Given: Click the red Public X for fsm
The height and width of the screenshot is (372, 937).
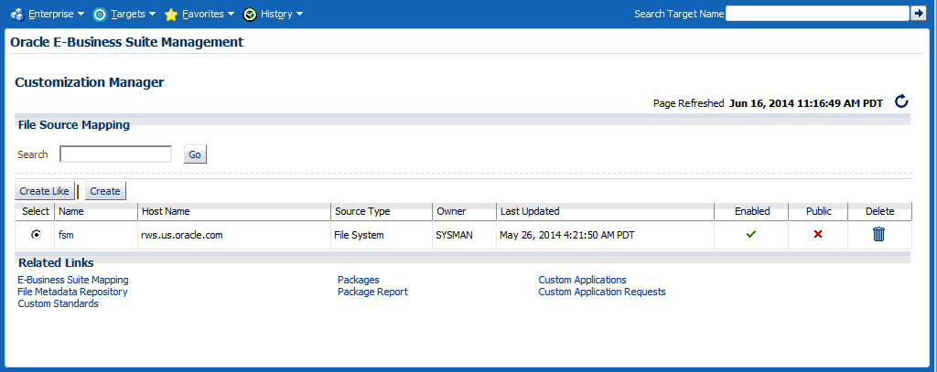Looking at the screenshot, I should pyautogui.click(x=817, y=235).
